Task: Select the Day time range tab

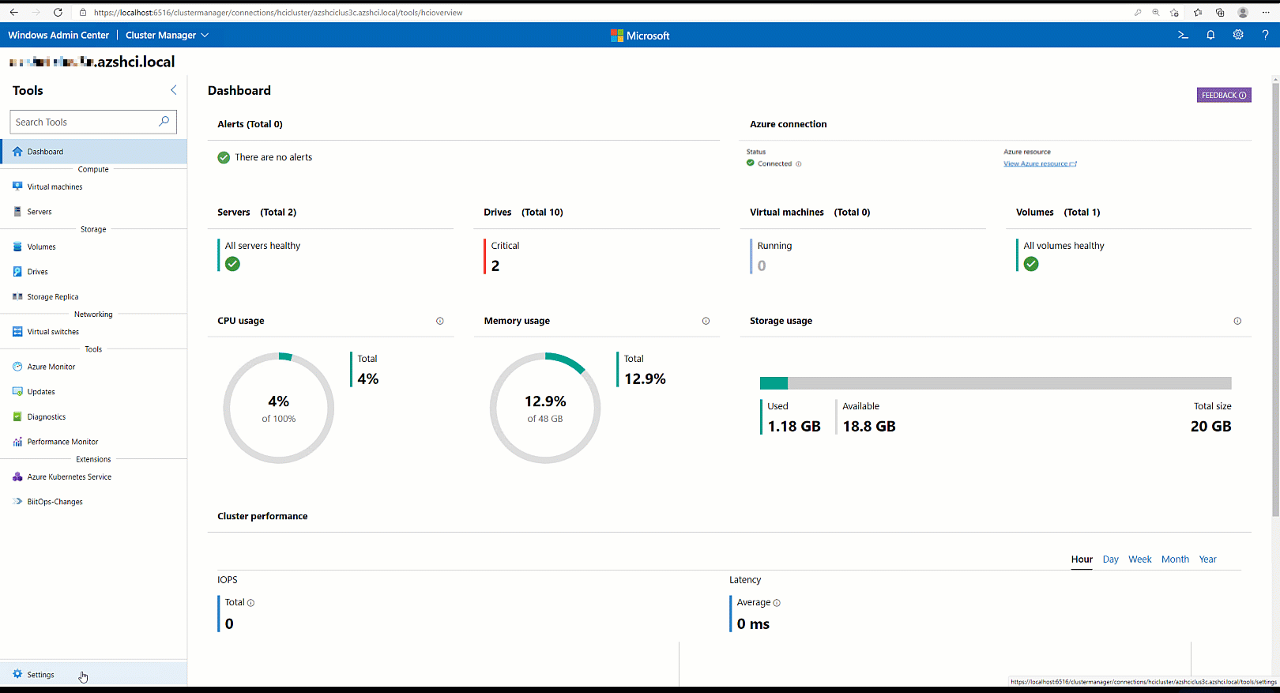Action: pos(1110,559)
